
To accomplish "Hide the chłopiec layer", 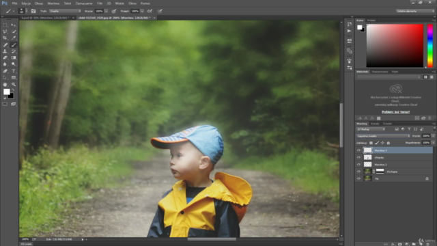I will (x=358, y=157).
